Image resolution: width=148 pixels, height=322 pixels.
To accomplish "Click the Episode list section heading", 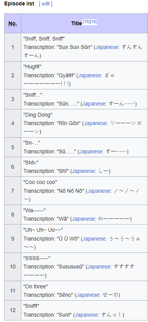I will pos(19,3).
